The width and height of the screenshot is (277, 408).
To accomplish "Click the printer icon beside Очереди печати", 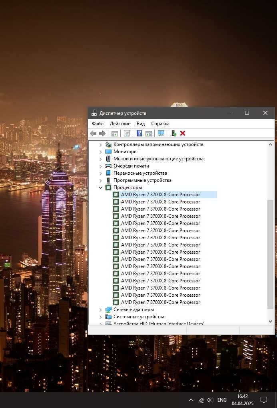I will [x=108, y=166].
